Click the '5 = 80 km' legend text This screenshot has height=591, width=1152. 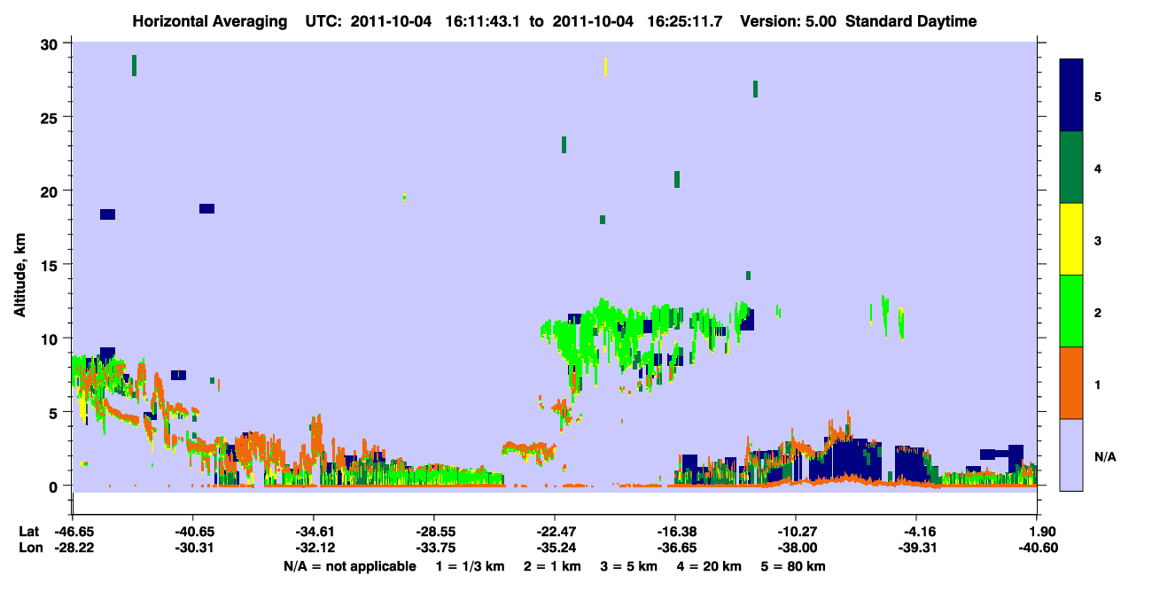click(792, 566)
